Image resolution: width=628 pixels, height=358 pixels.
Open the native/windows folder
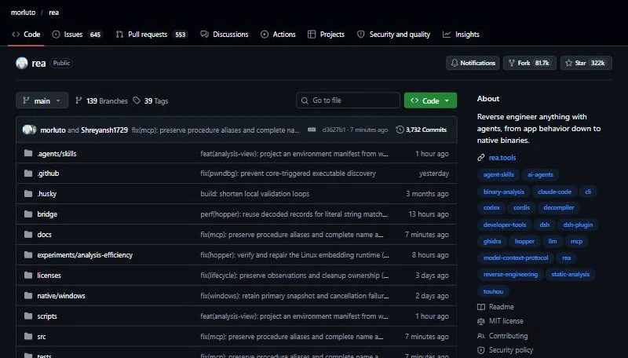pyautogui.click(x=61, y=296)
